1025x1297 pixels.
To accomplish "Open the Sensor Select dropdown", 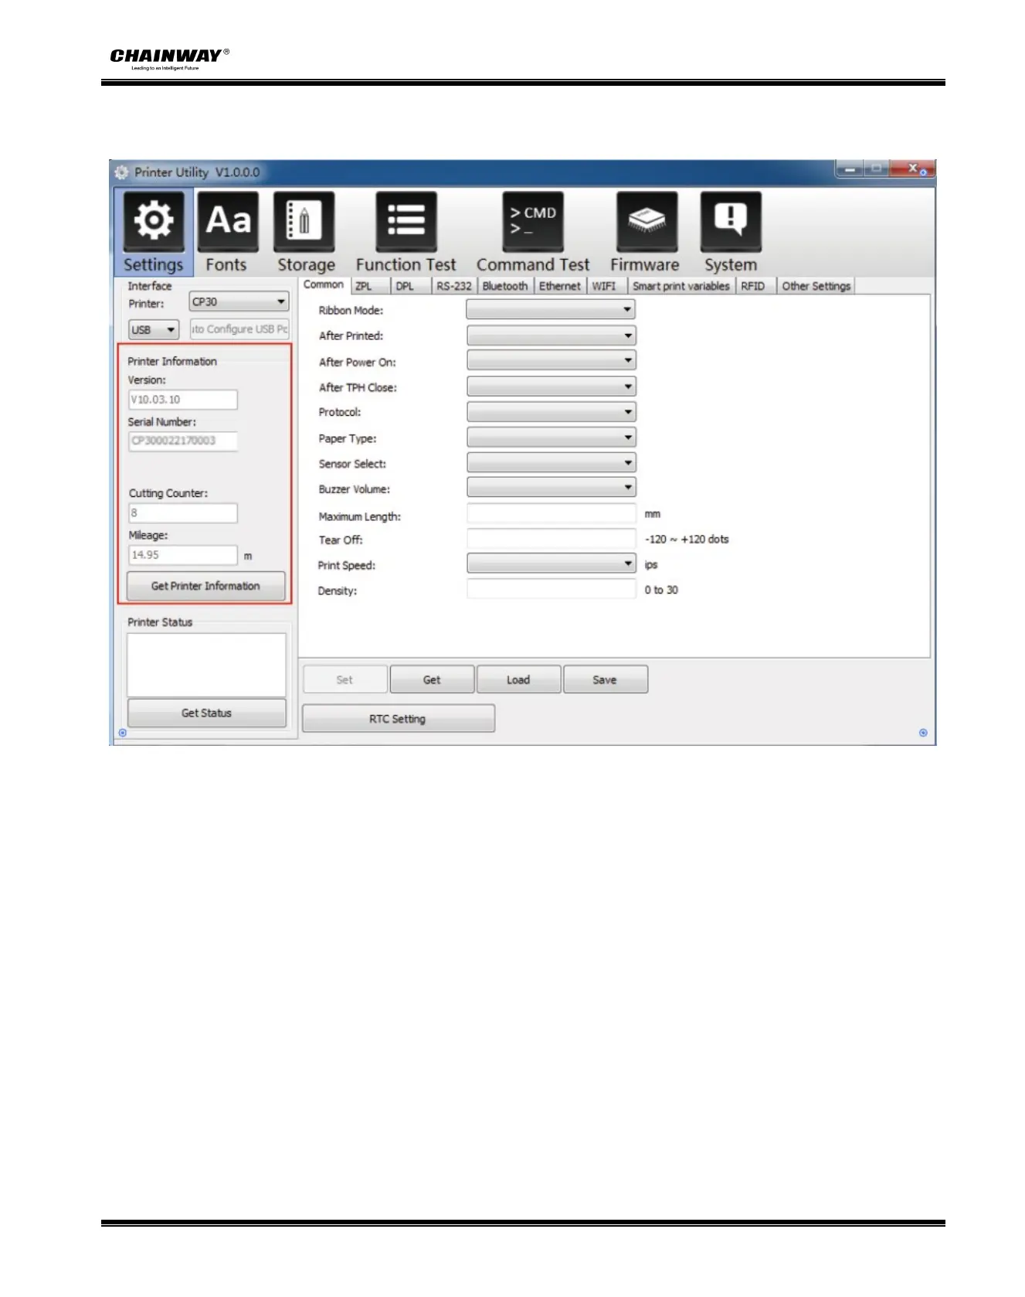I will (x=551, y=463).
